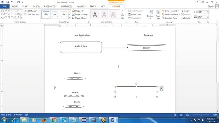Switch to HOME tab
The image size is (219, 123).
15,6
